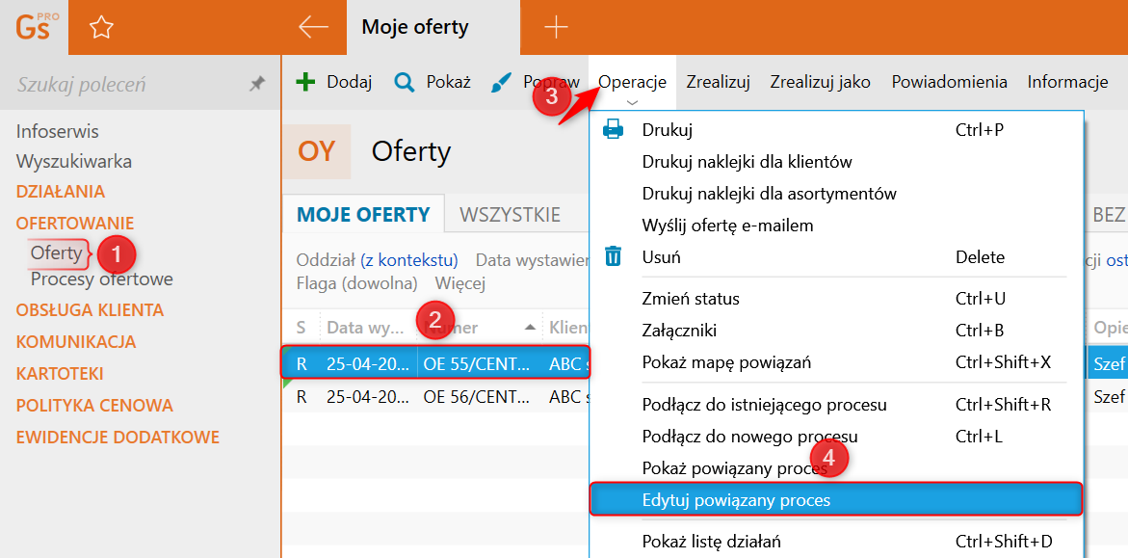Select Procesy ofertowe in sidebar
The width and height of the screenshot is (1128, 558).
[x=102, y=279]
